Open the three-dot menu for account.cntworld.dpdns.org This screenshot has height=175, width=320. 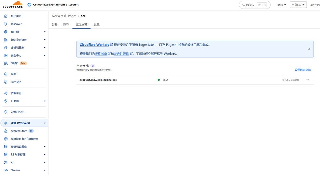click(x=308, y=80)
